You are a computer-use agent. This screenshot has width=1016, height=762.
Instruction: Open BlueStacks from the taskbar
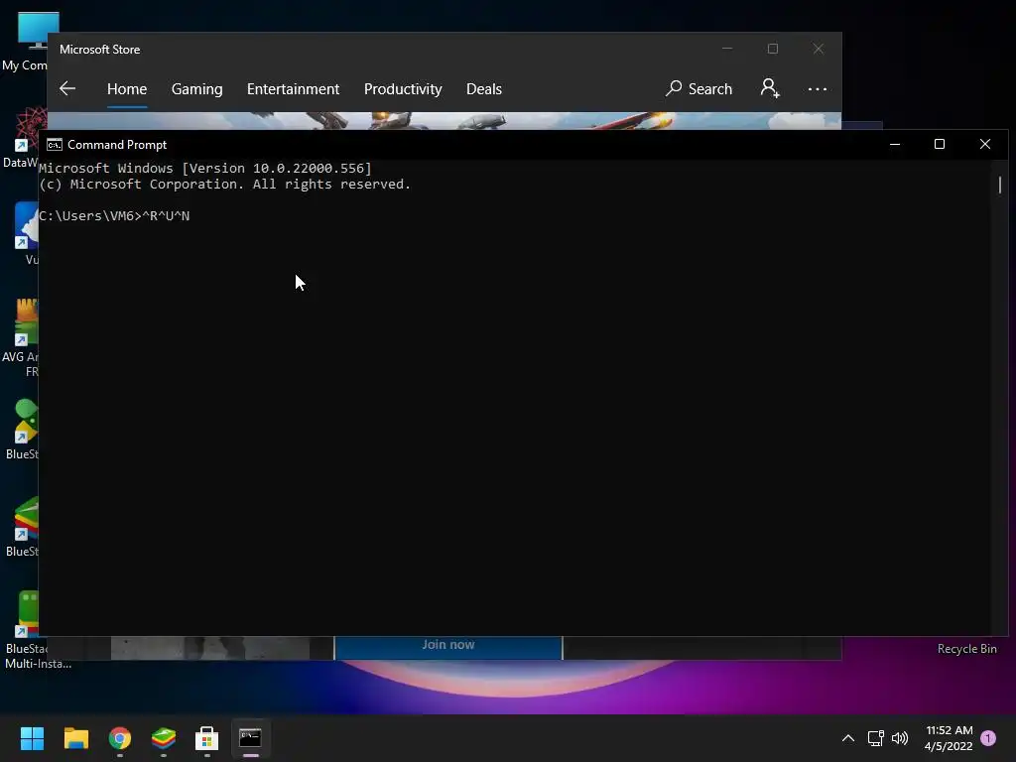(x=164, y=738)
